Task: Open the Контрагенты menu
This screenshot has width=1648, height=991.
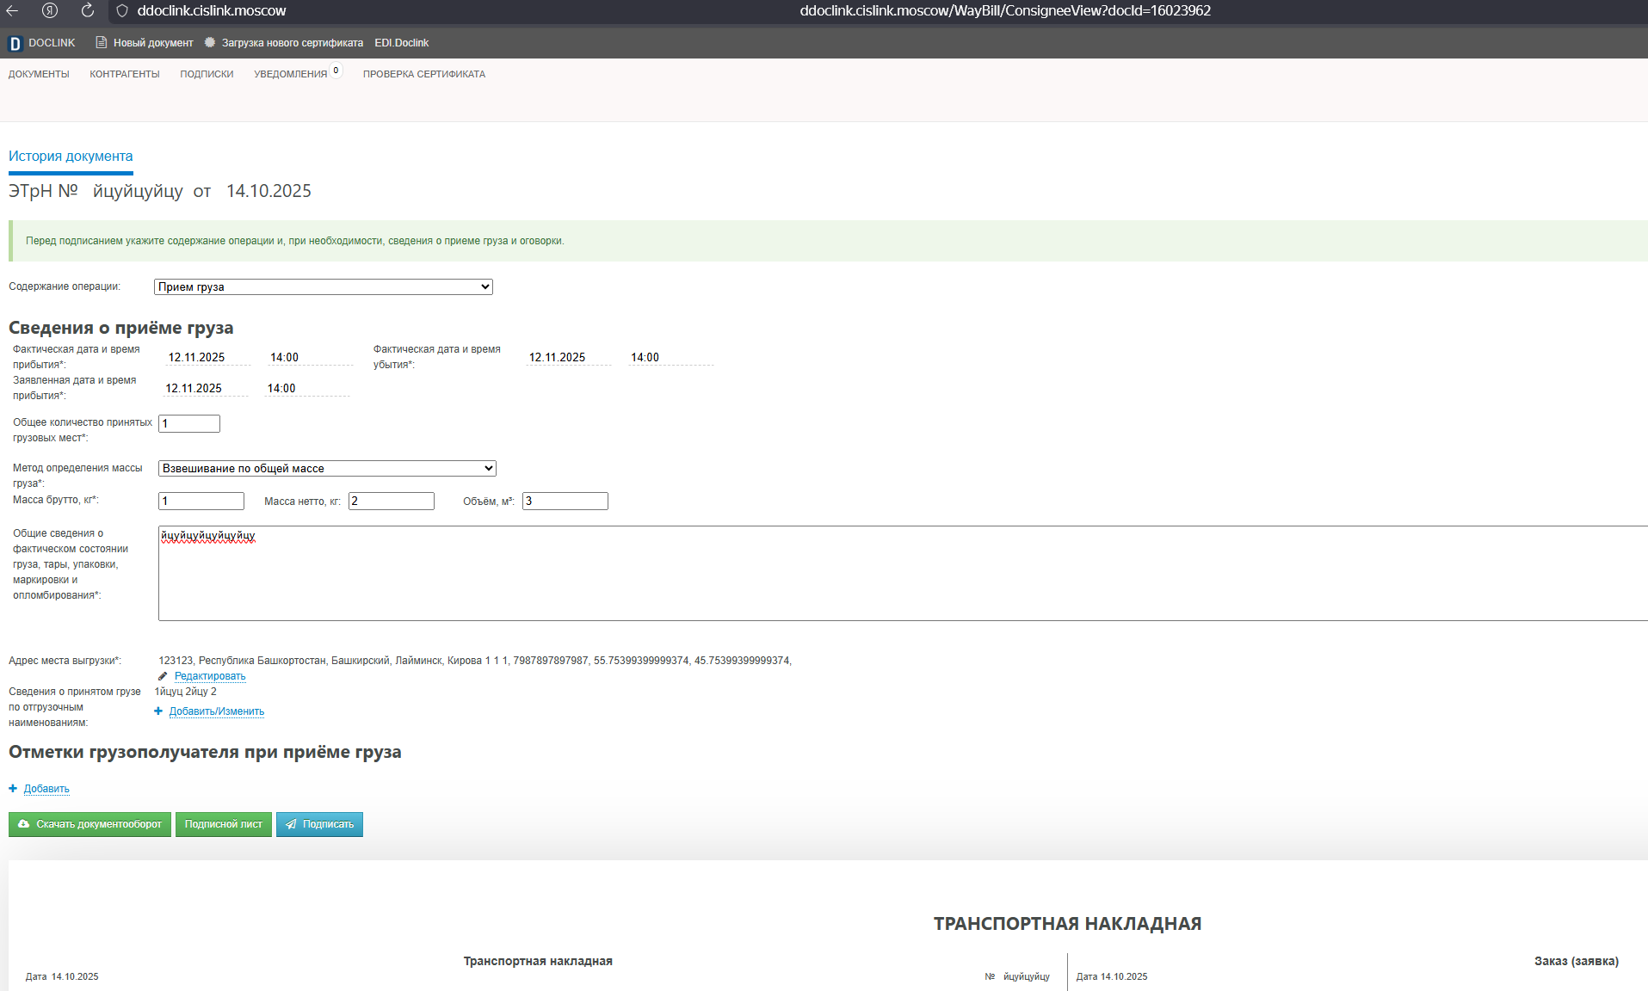Action: [125, 74]
